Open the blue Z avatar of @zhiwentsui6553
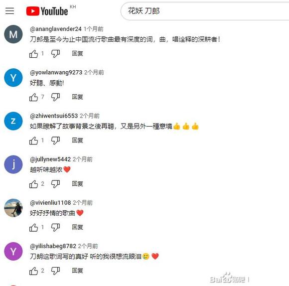 point(13,121)
